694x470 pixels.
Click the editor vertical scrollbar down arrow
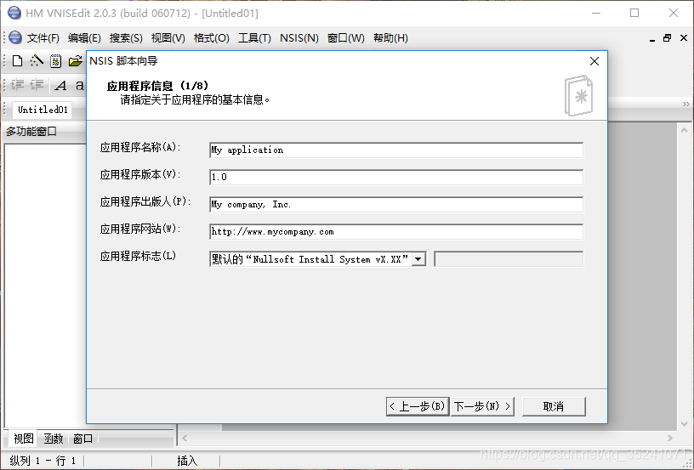(684, 424)
